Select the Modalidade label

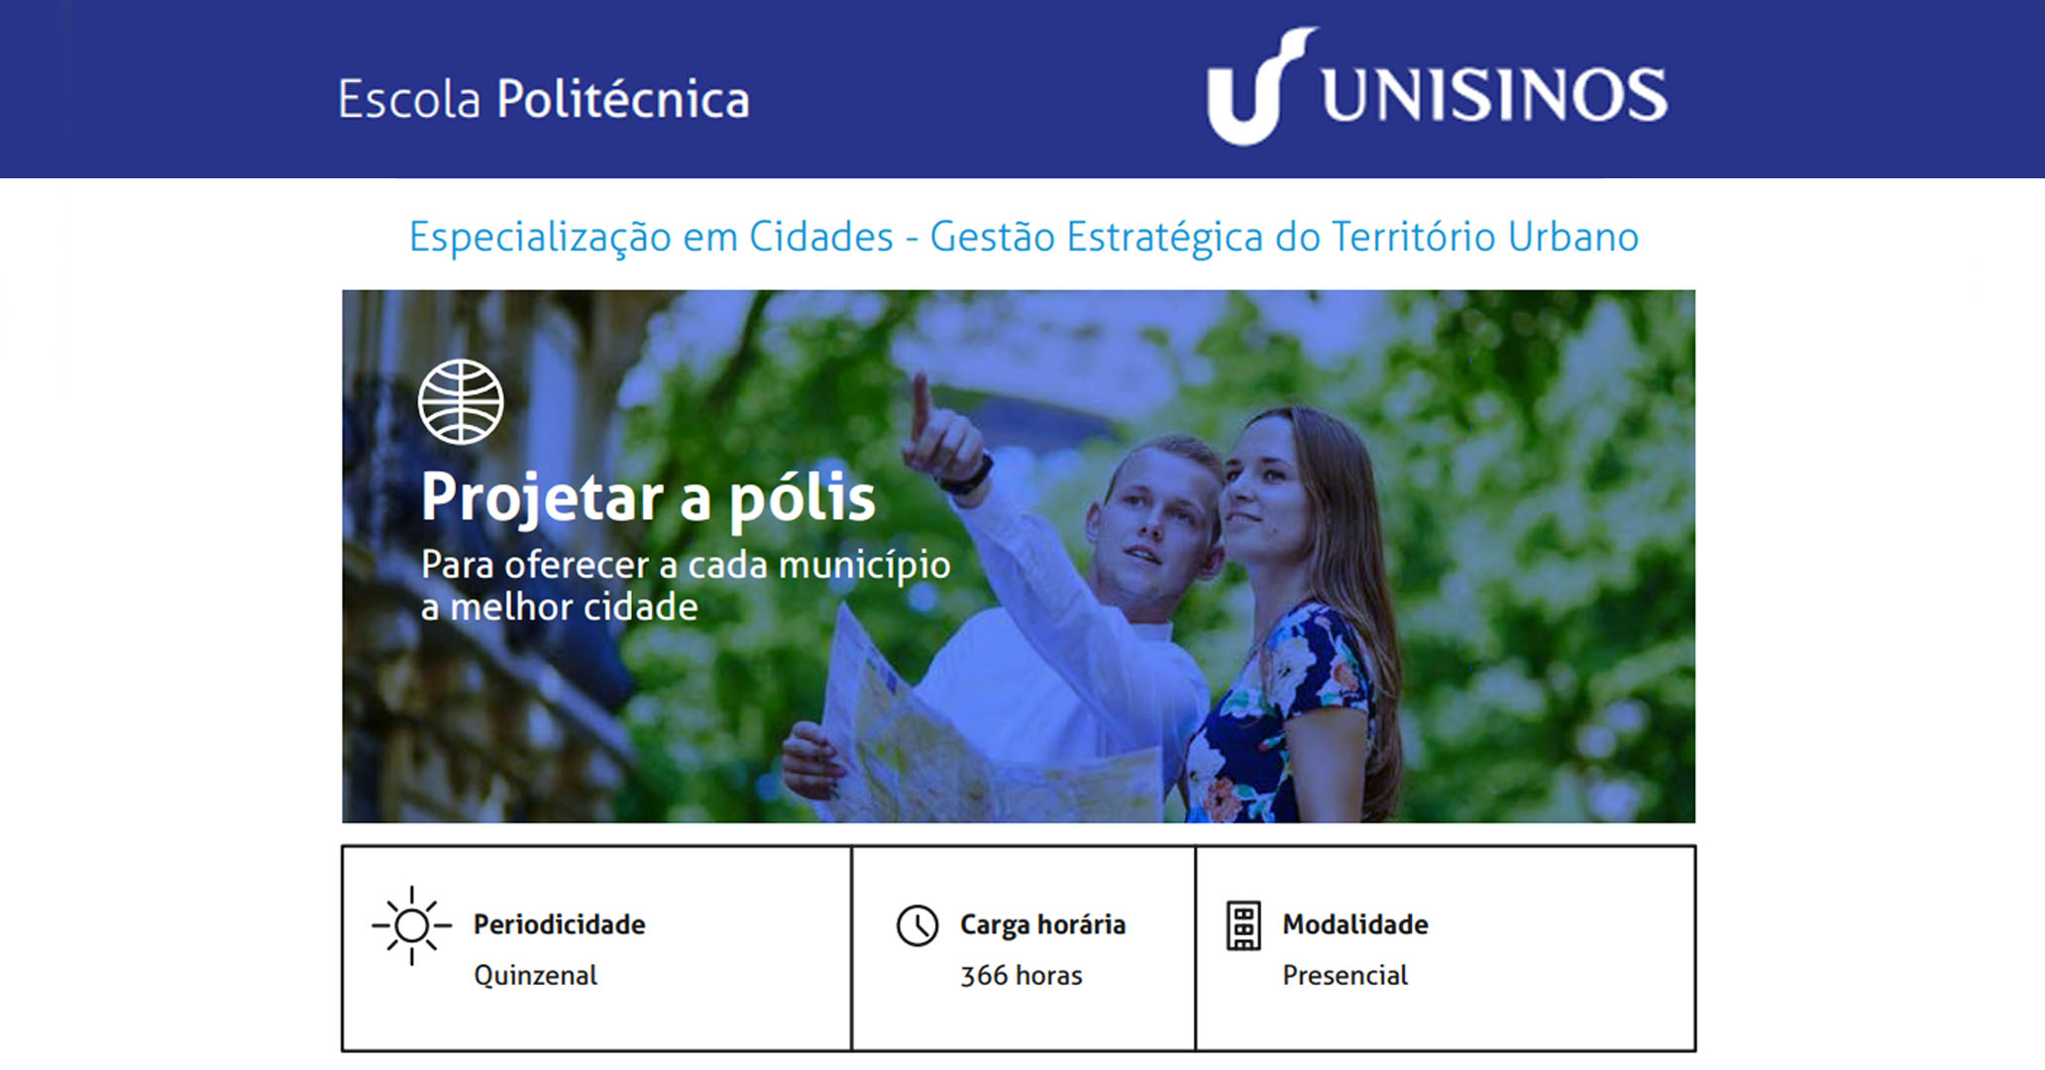(x=1354, y=924)
